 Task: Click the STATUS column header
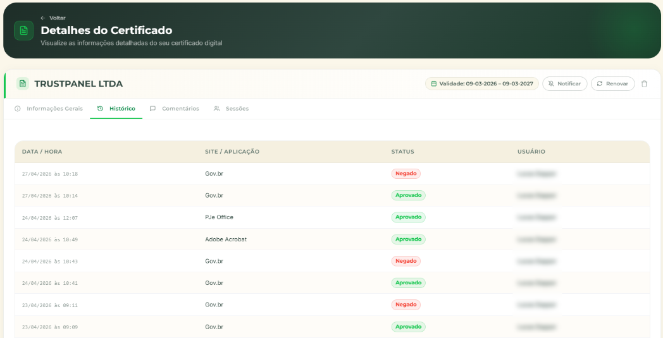[402, 152]
